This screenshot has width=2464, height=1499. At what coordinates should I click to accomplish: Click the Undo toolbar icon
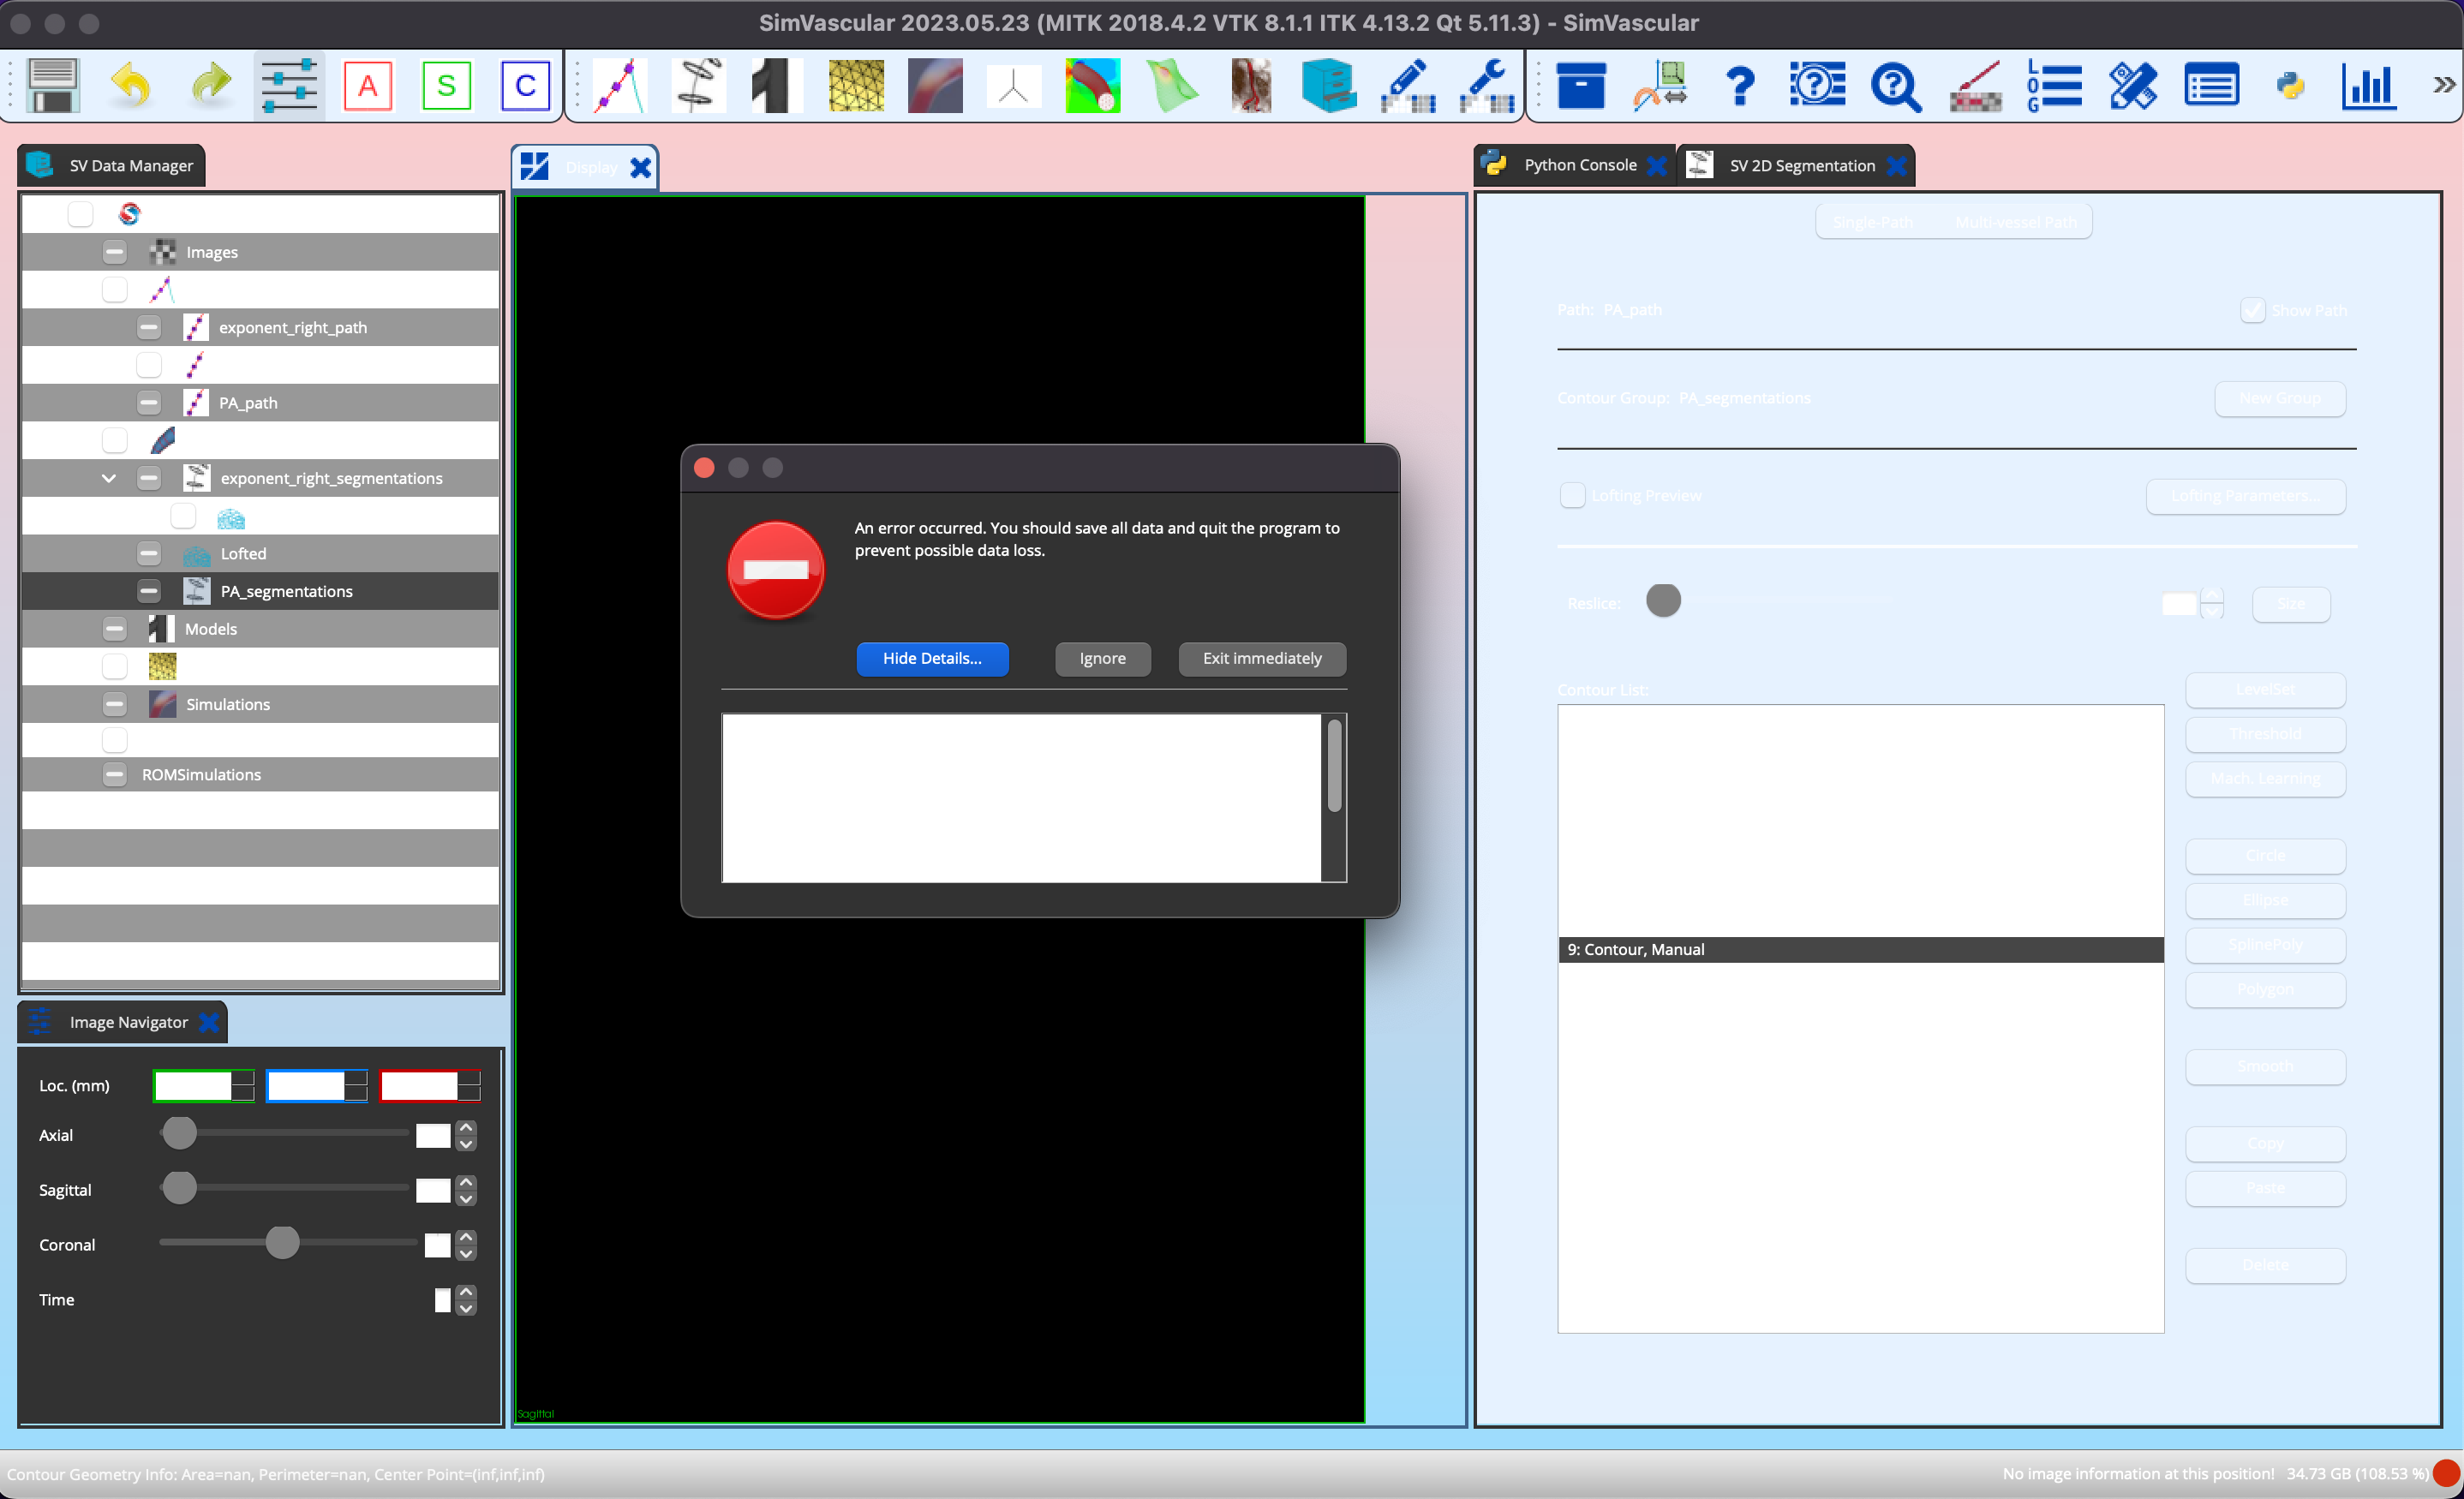pos(131,85)
